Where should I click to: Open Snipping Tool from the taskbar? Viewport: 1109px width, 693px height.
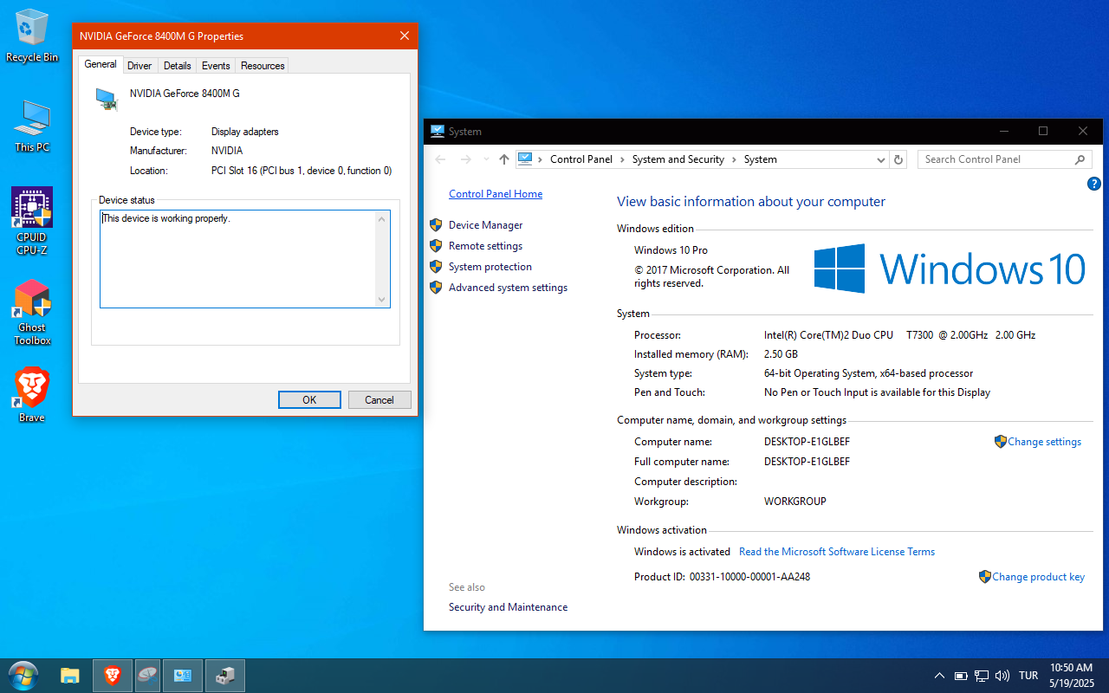click(148, 676)
